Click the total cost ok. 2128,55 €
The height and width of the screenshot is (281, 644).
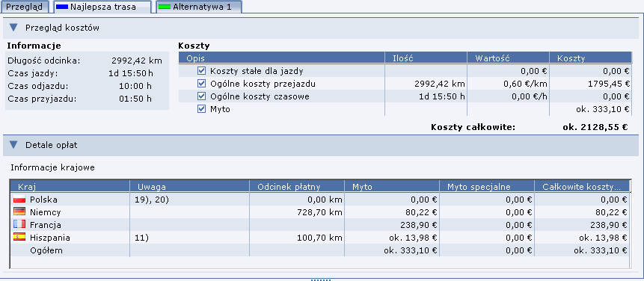point(595,127)
